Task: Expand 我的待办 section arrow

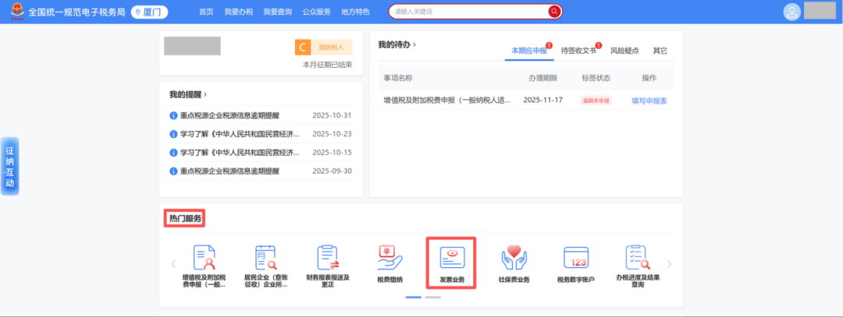Action: (x=414, y=45)
